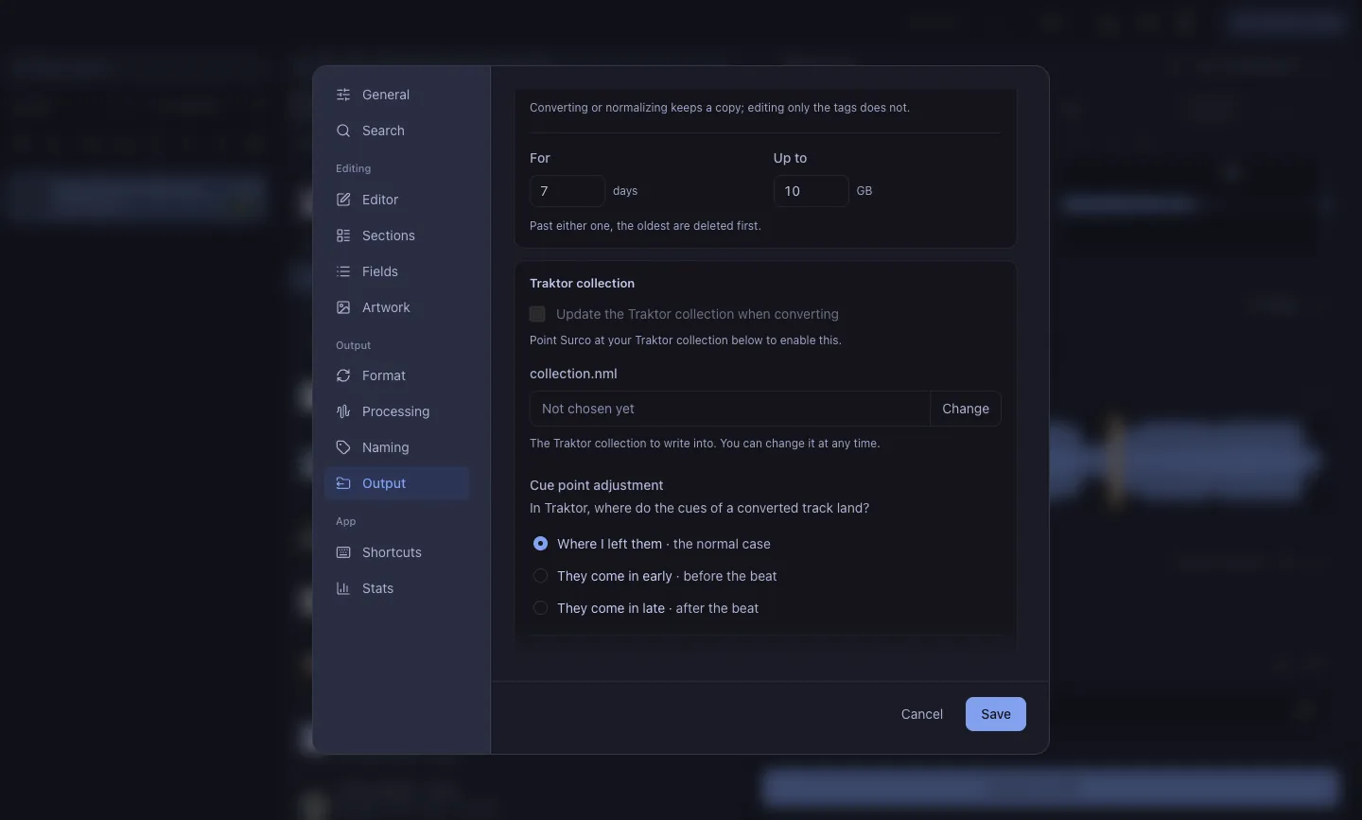Open Fields settings
This screenshot has width=1362, height=820.
click(x=396, y=271)
